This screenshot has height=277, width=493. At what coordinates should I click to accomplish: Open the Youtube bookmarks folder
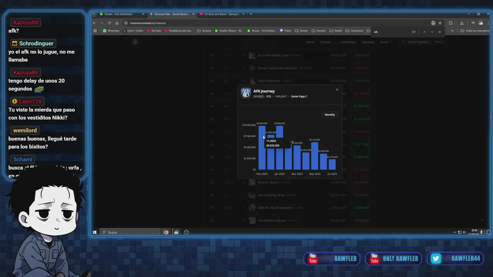pos(204,31)
